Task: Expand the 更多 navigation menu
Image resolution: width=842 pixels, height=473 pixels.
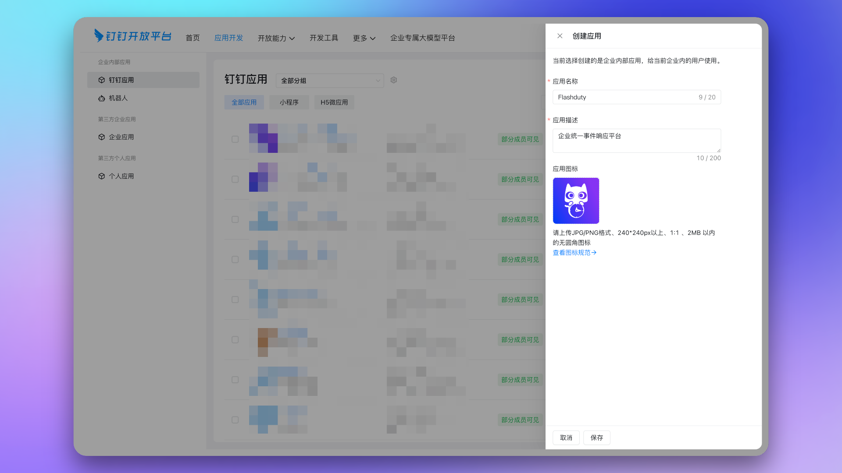Action: pyautogui.click(x=364, y=38)
